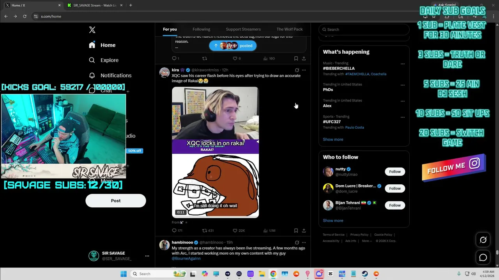Play the XQC locks in on rakai video
The width and height of the screenshot is (499, 280).
(215, 152)
